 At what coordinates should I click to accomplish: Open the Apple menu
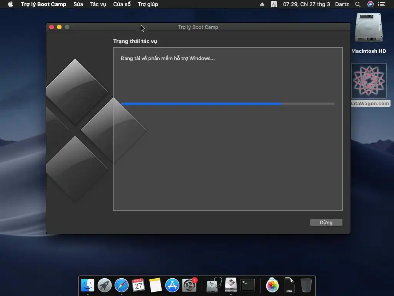click(x=10, y=4)
